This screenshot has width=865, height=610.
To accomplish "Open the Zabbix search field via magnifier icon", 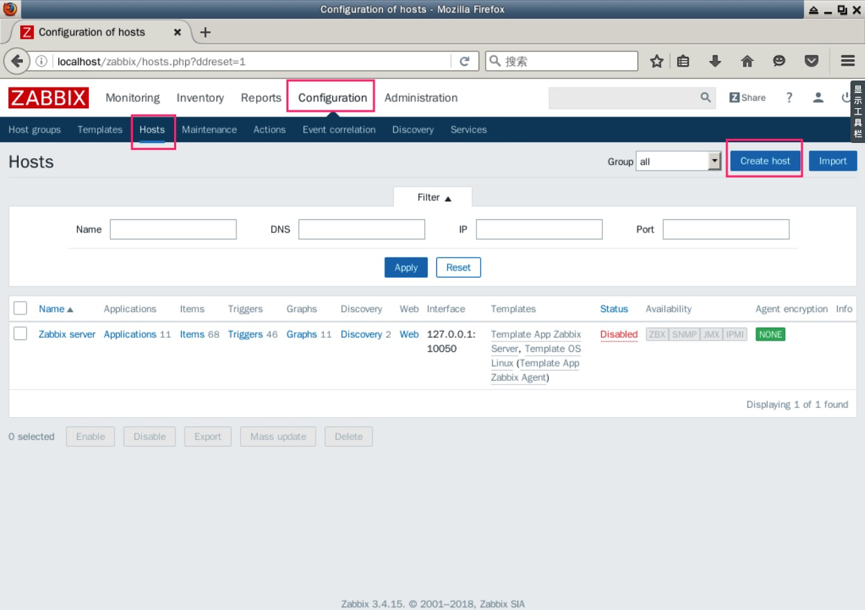I will 705,97.
